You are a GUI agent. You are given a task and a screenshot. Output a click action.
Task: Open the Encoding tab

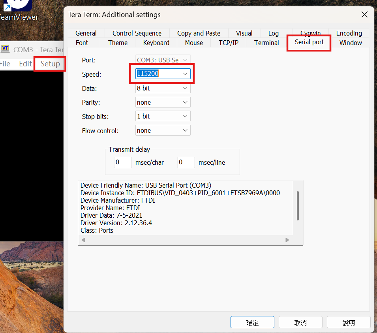pos(349,33)
